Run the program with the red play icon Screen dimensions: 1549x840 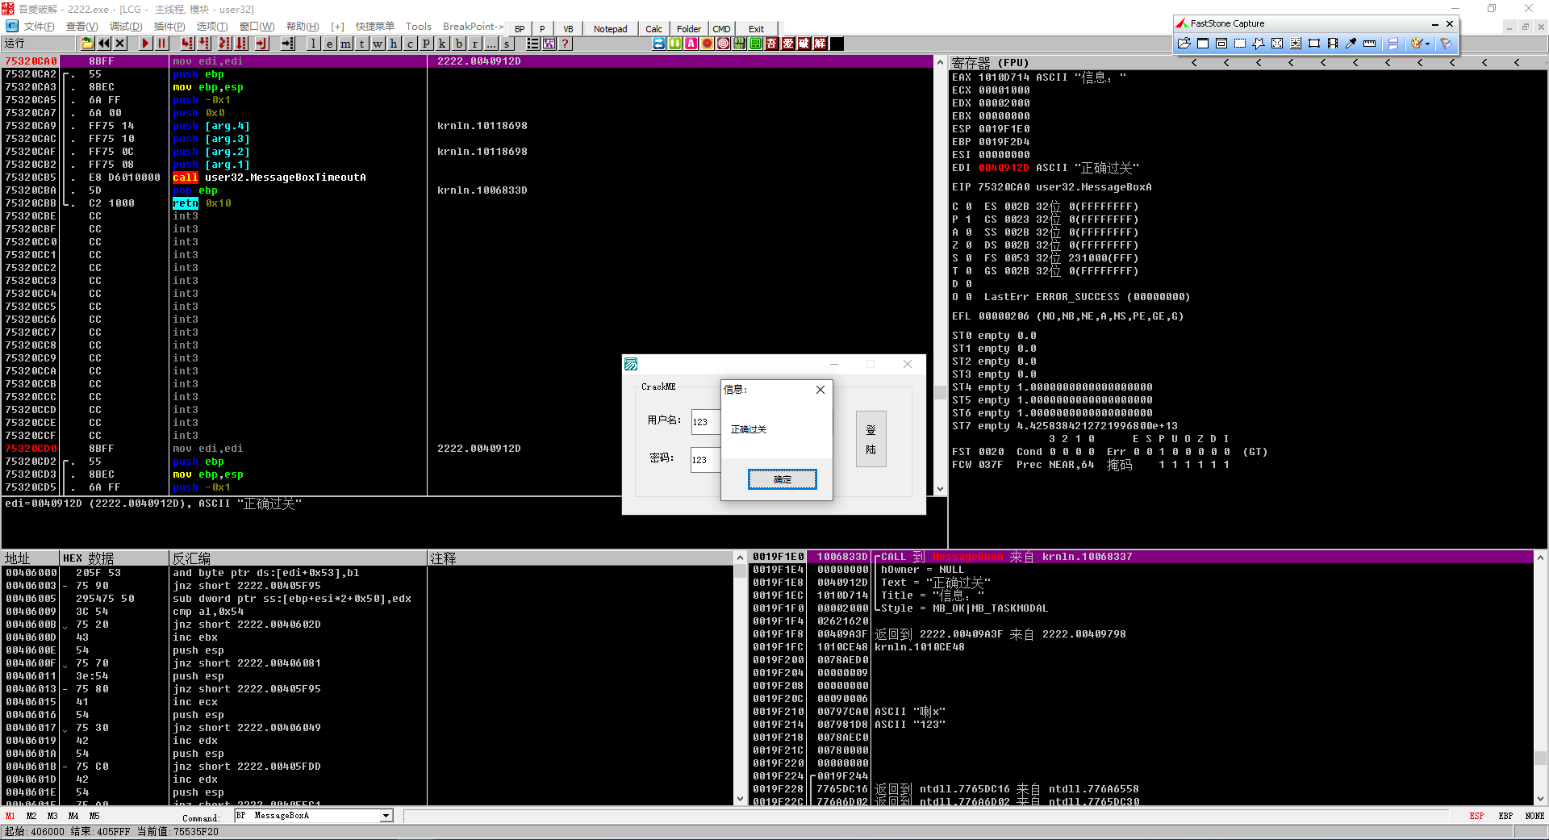click(x=145, y=44)
